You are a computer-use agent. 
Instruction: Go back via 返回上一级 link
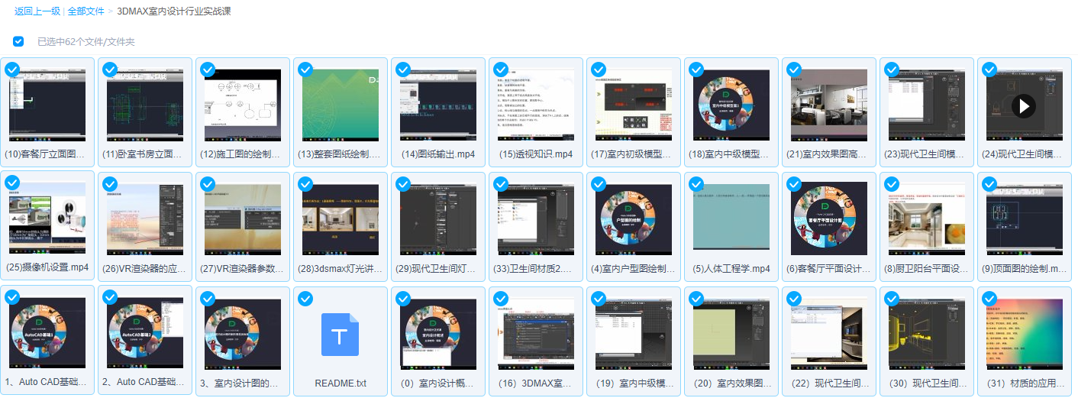(x=36, y=11)
